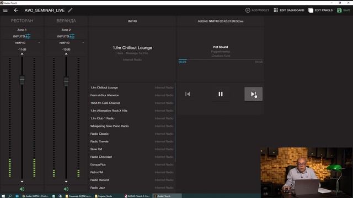
Task: Select Radio Classic station
Action: (x=132, y=134)
